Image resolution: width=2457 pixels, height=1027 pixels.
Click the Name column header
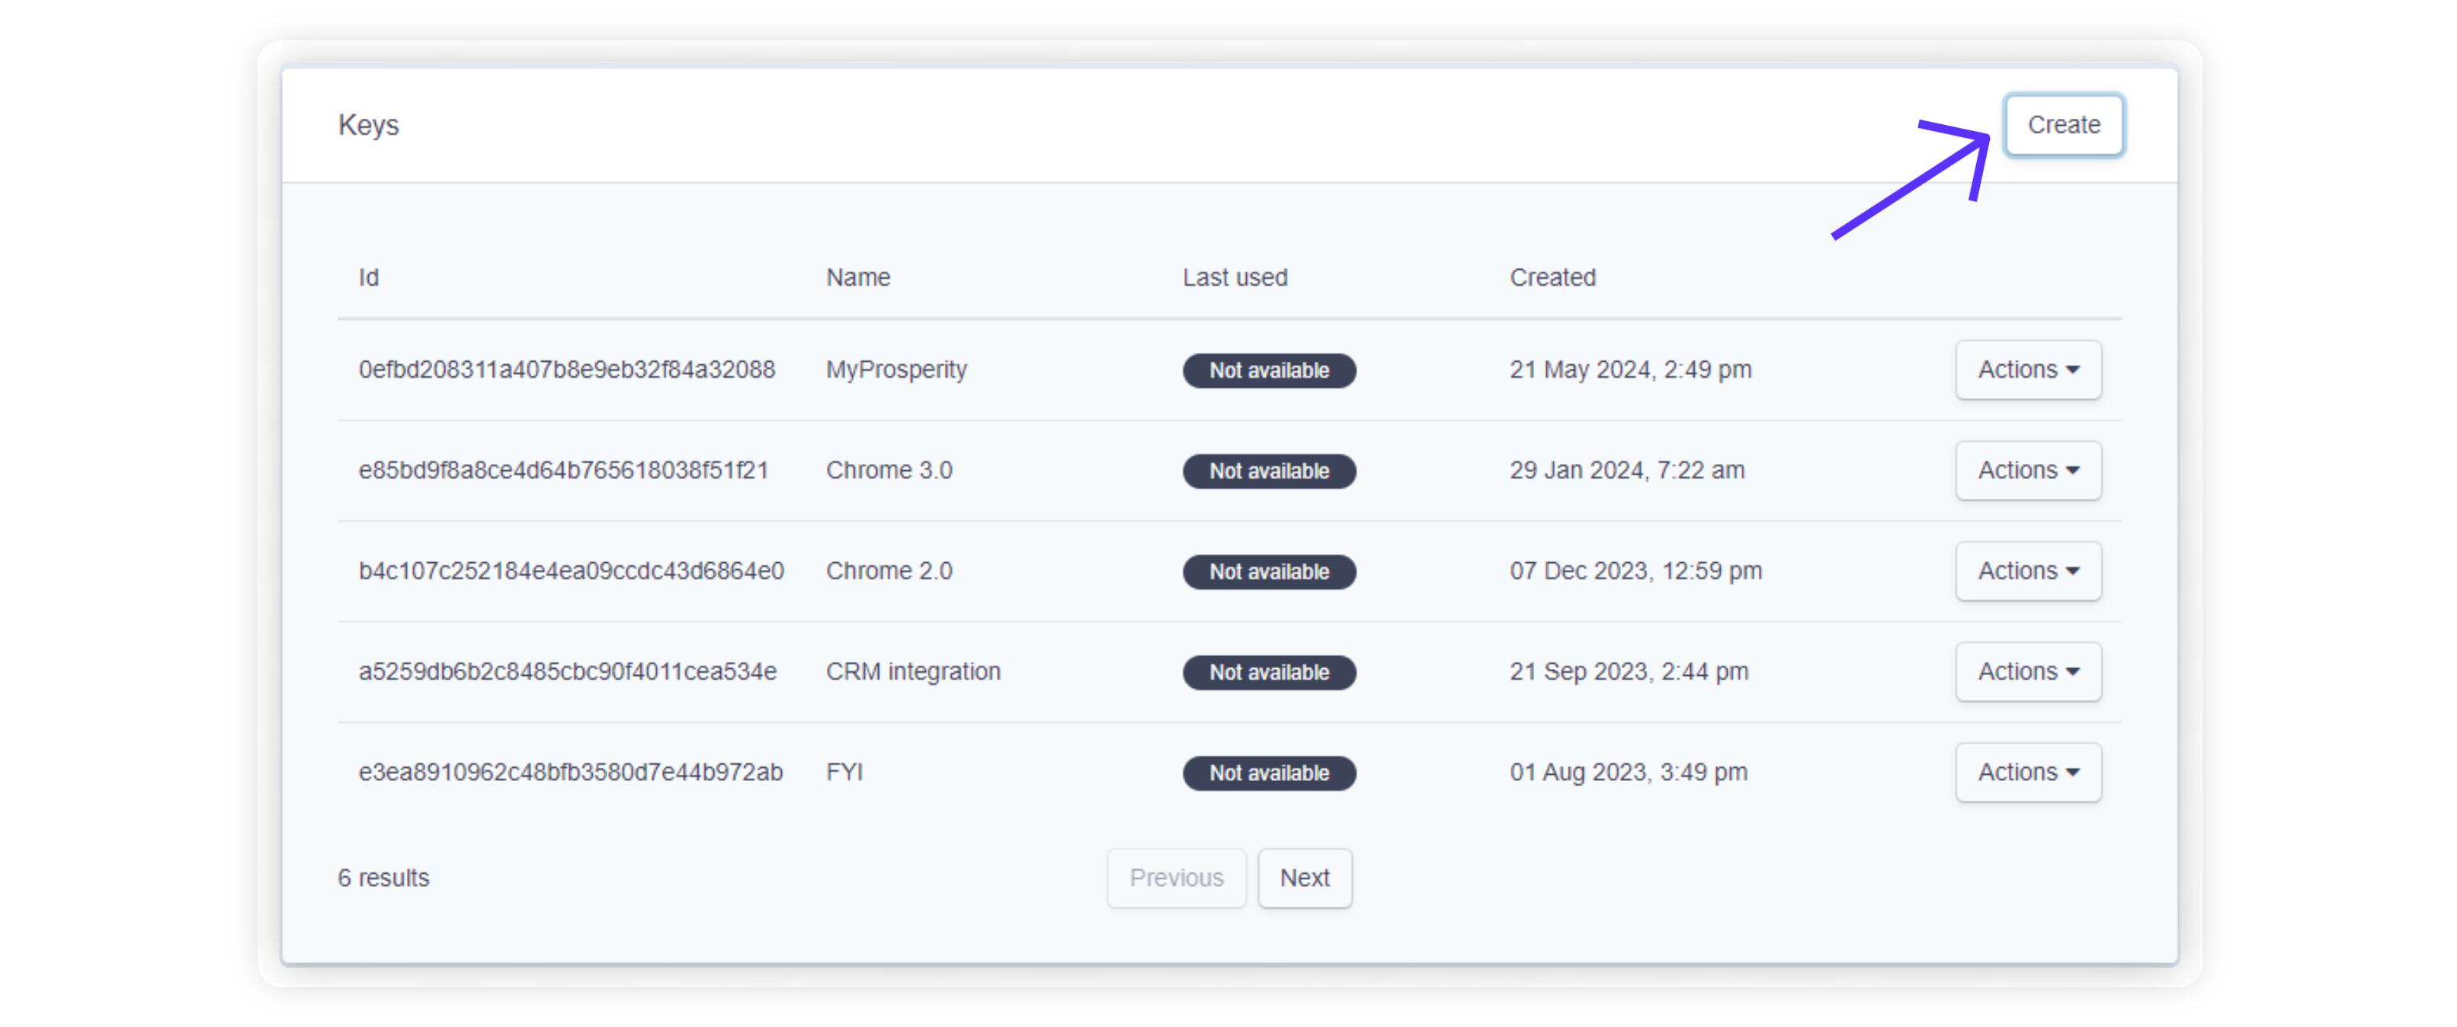(x=857, y=277)
